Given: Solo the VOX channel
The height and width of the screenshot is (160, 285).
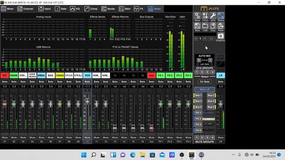Looking at the screenshot, I should [87, 82].
